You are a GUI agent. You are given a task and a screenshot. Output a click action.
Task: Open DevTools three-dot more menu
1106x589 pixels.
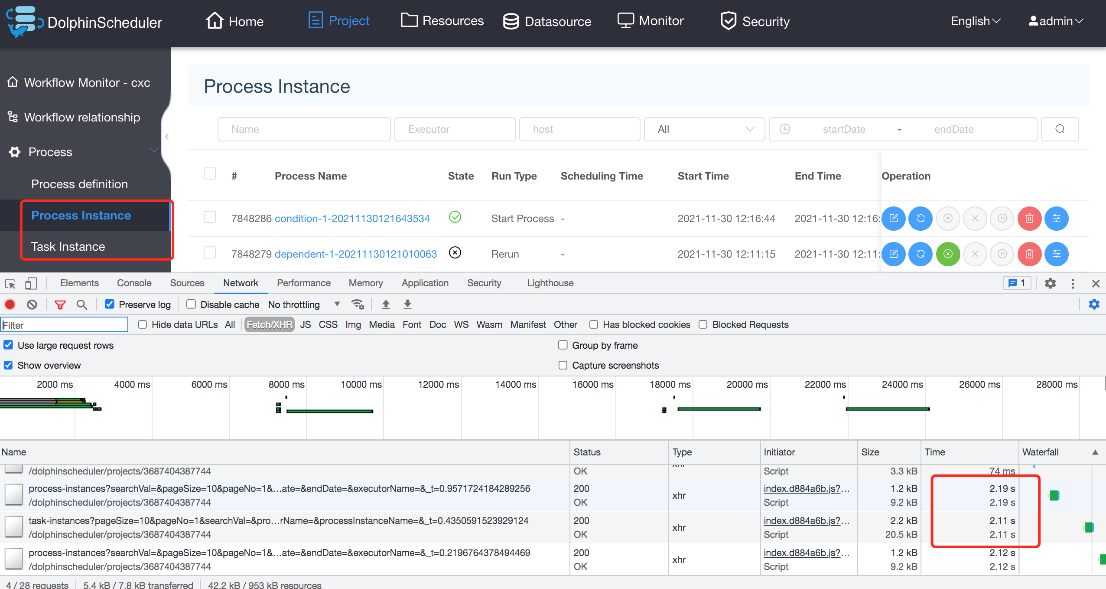[1073, 284]
